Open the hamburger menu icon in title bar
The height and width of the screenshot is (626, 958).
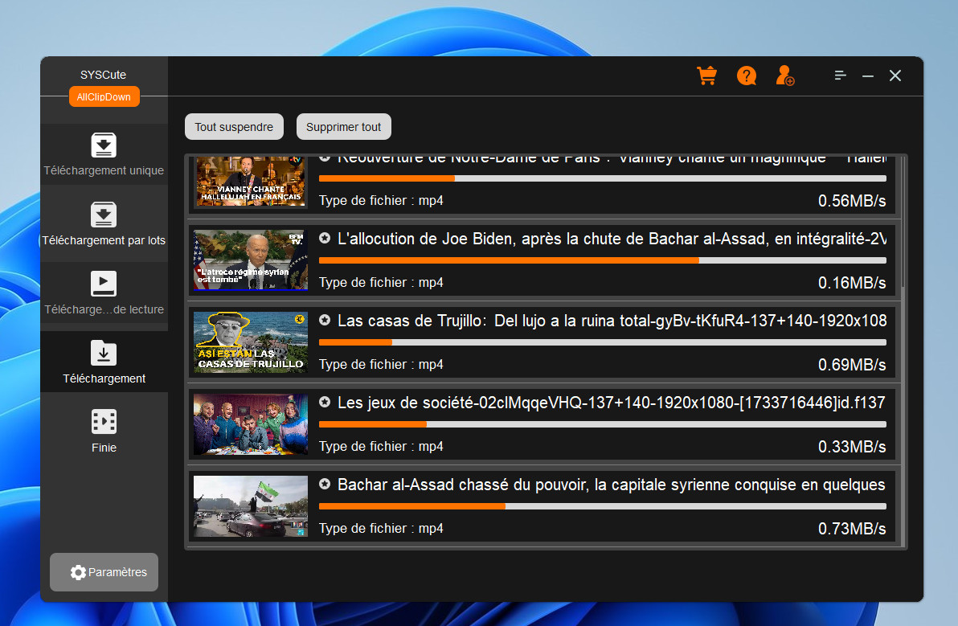(840, 76)
